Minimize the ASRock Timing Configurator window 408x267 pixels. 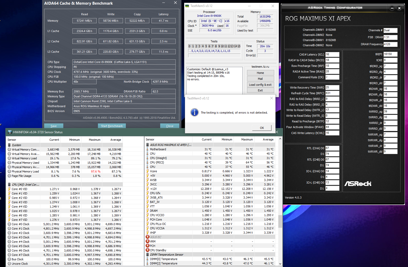coord(392,8)
